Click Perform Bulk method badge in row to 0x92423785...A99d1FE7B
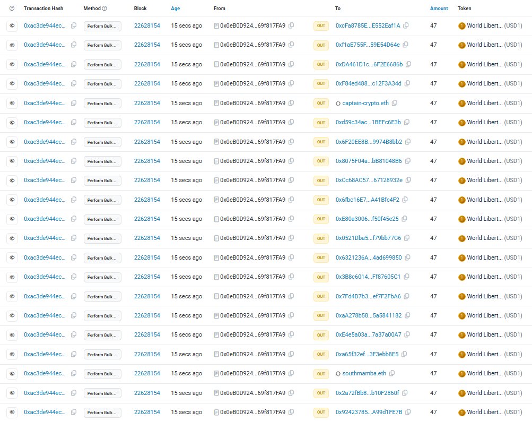The height and width of the screenshot is (421, 532). click(x=102, y=412)
